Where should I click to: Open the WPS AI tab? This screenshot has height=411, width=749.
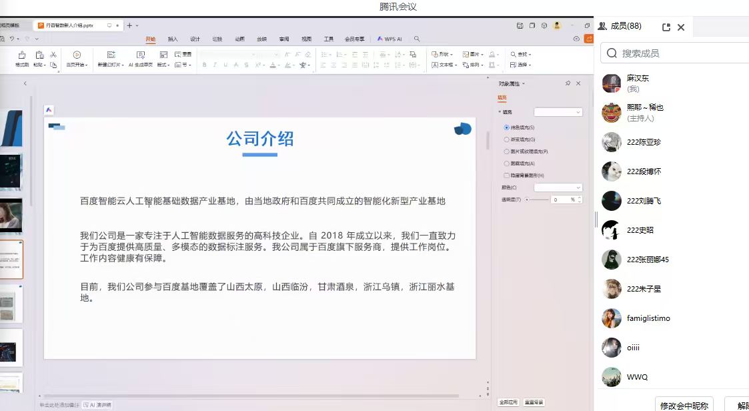click(x=390, y=39)
